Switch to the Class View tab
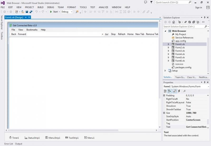The width and height of the screenshot is (211, 146). tap(191, 77)
